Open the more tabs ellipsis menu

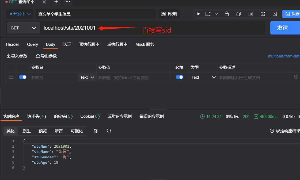[x=68, y=2]
